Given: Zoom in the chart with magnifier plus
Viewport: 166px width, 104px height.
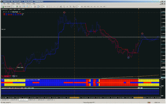Looking at the screenshot, I should tap(24, 7).
